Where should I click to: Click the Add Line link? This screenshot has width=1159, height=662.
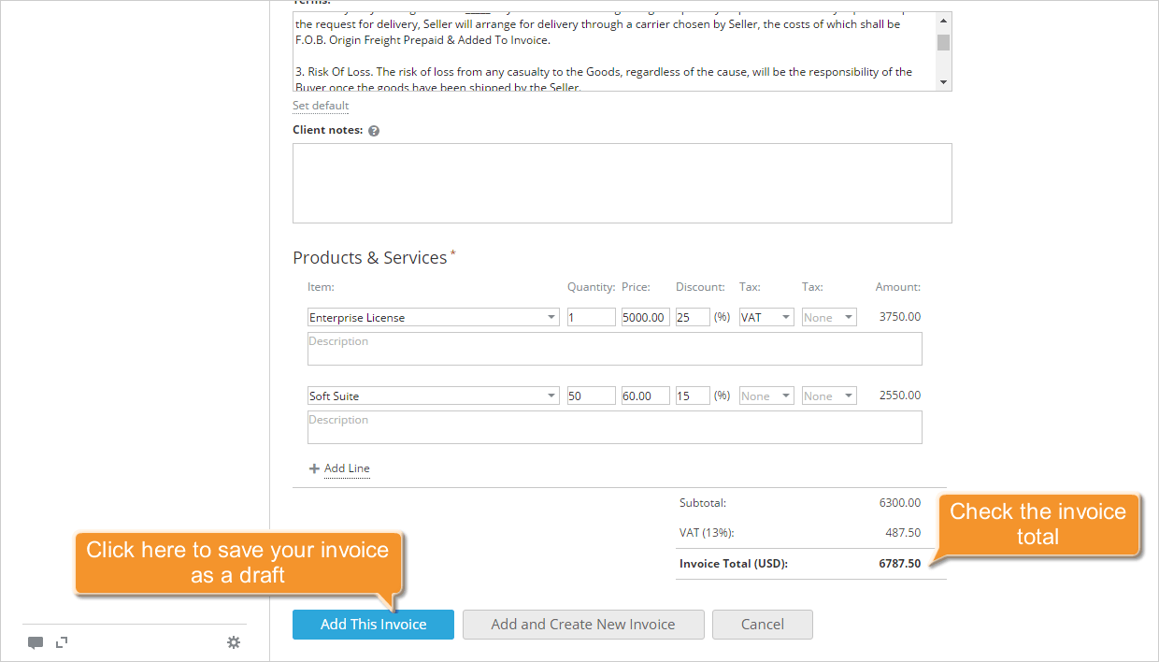tap(347, 468)
